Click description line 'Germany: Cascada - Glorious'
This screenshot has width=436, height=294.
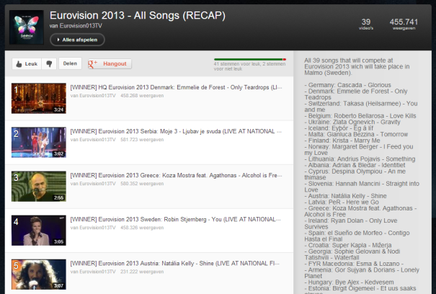tap(347, 85)
